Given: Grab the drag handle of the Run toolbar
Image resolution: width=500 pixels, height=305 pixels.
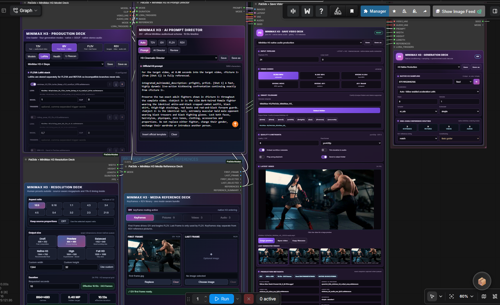Looking at the screenshot, I should click(x=189, y=299).
